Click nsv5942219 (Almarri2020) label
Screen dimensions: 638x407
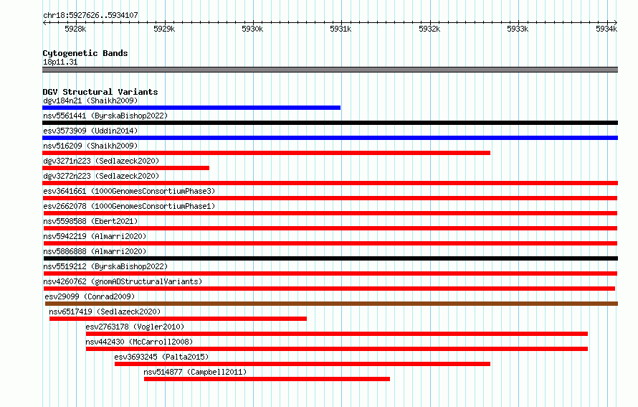click(95, 236)
